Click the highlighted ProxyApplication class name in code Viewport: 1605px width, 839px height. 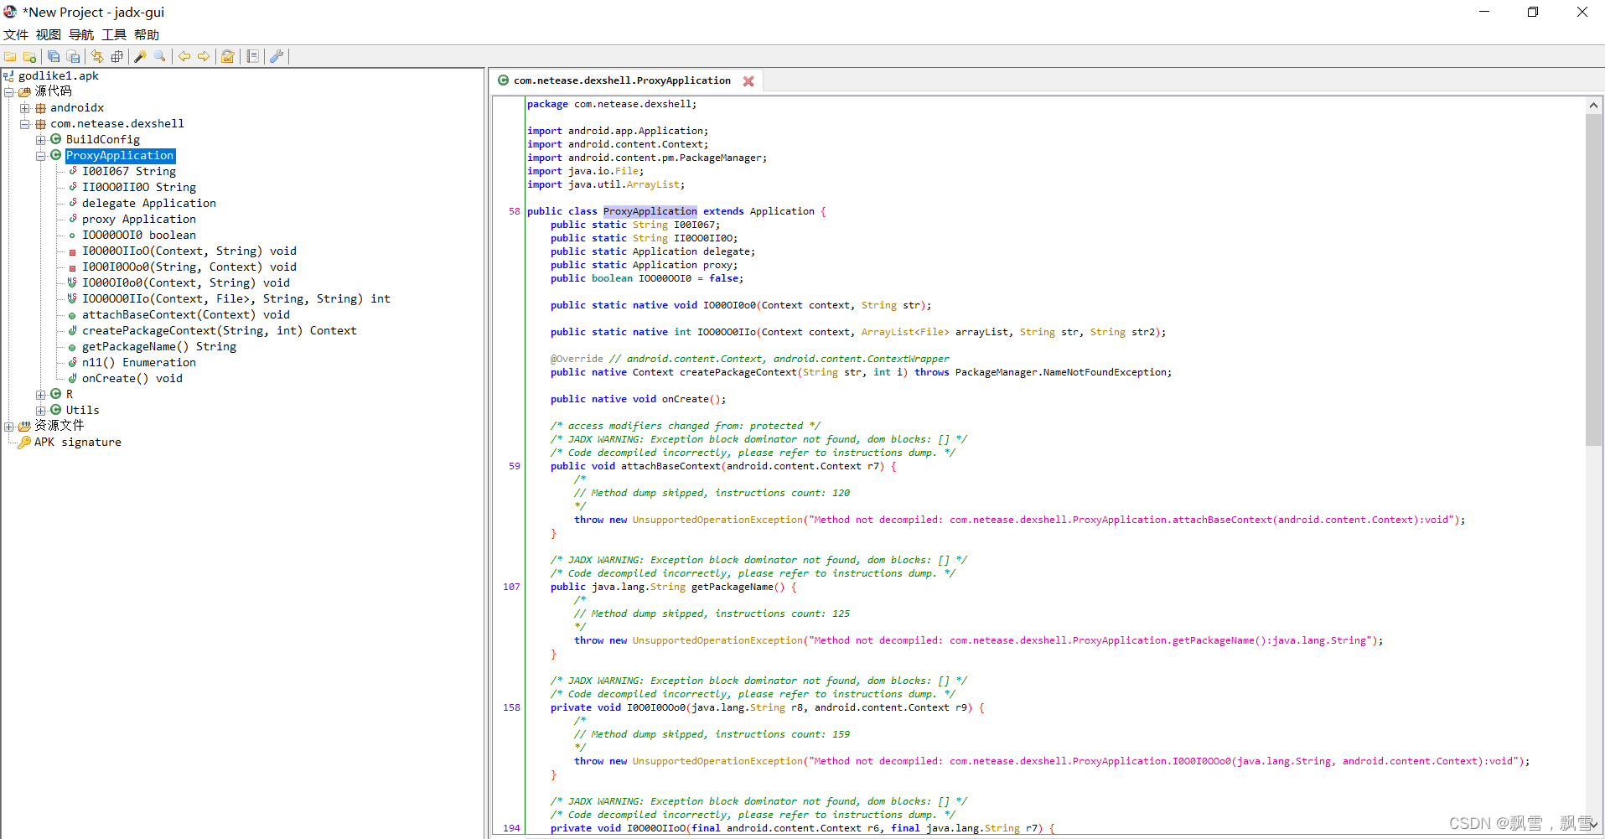pyautogui.click(x=650, y=211)
